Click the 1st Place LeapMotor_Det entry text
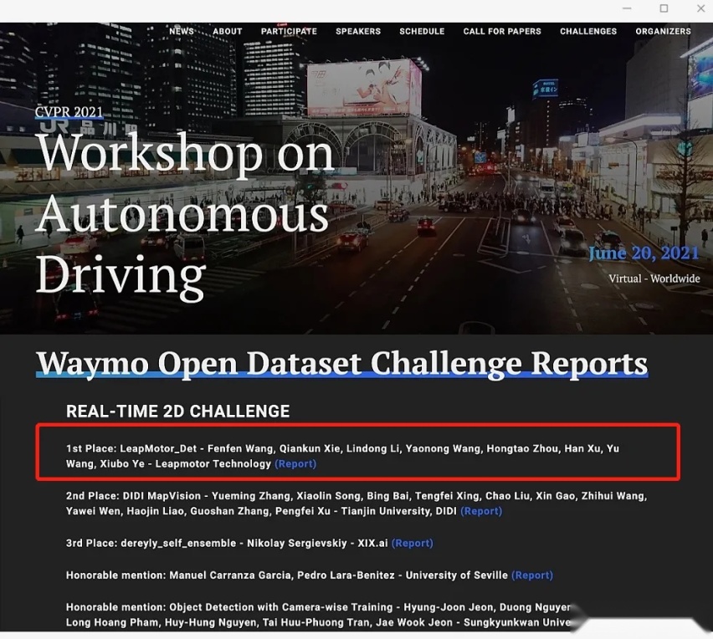713x639 pixels. coord(342,457)
